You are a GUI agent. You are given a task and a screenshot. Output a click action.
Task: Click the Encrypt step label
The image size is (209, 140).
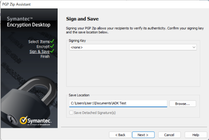43,47
